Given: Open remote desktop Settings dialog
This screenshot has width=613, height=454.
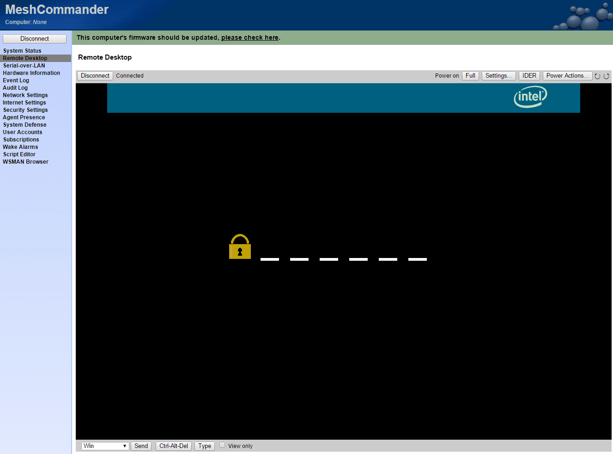Looking at the screenshot, I should 498,76.
